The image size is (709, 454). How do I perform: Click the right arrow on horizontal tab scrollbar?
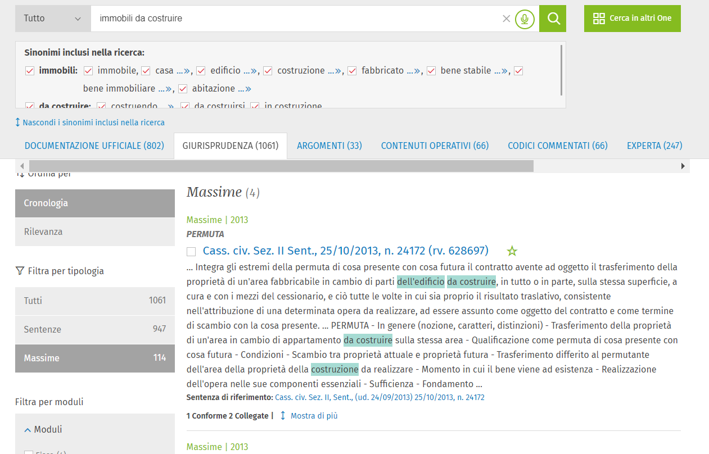pos(683,166)
